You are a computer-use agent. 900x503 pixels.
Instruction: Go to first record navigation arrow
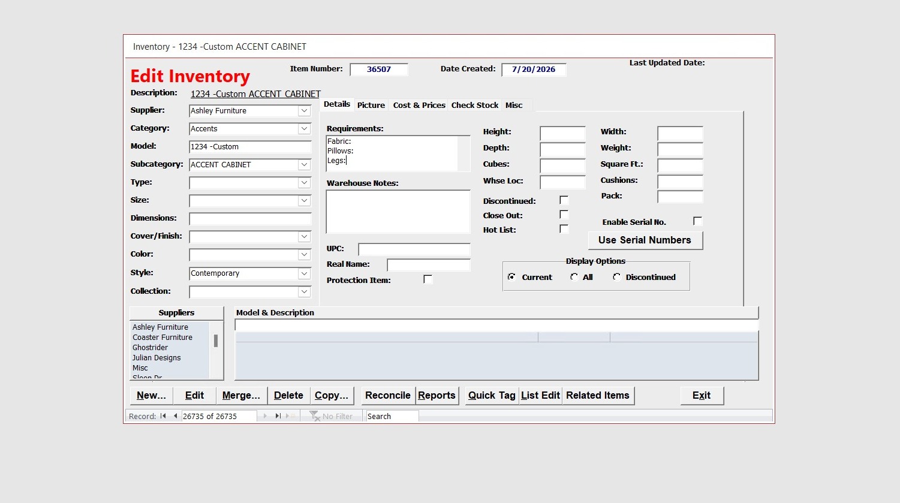pyautogui.click(x=162, y=416)
